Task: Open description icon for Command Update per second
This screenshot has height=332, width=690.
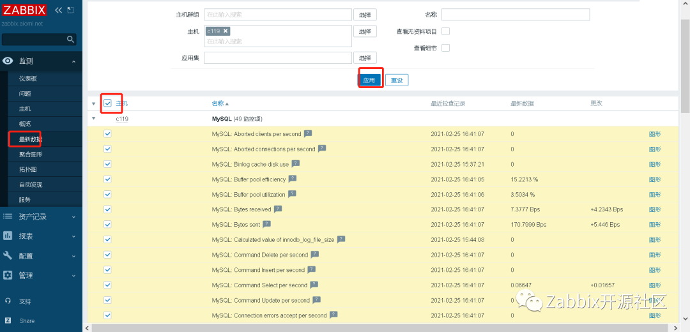Action: pos(316,300)
